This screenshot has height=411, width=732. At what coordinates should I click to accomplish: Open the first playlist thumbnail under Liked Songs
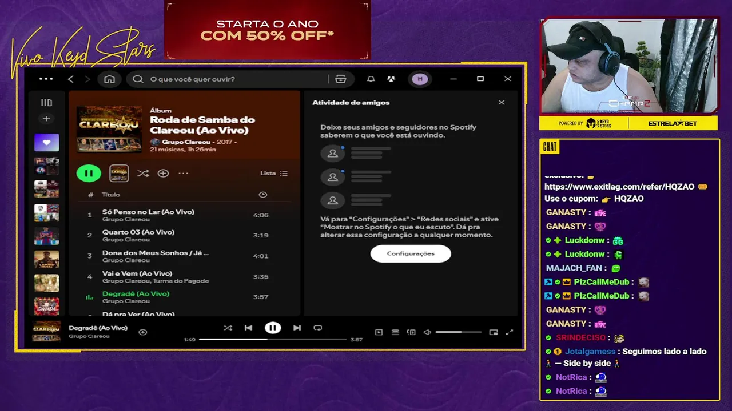point(46,166)
